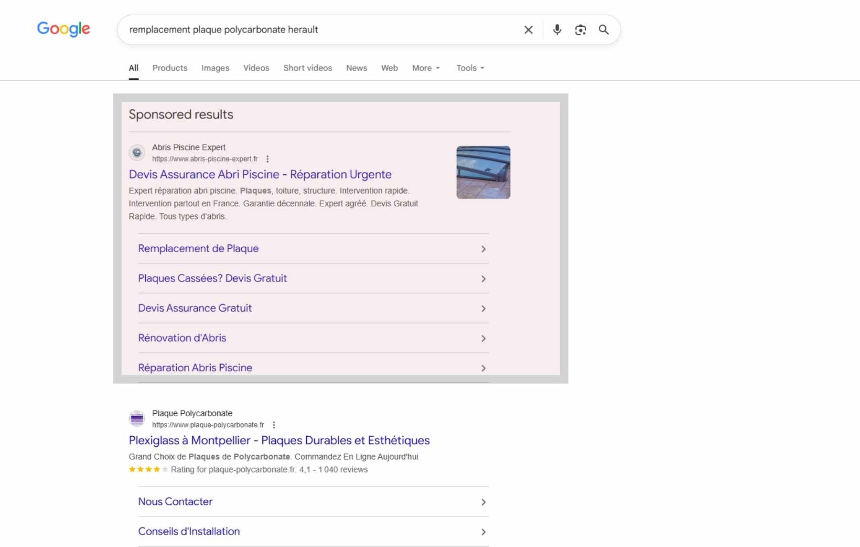Switch to the Short videos tab
This screenshot has width=860, height=547.
(x=308, y=68)
